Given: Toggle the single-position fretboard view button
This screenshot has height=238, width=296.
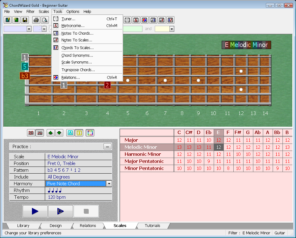Looking at the screenshot, I should point(40,133).
